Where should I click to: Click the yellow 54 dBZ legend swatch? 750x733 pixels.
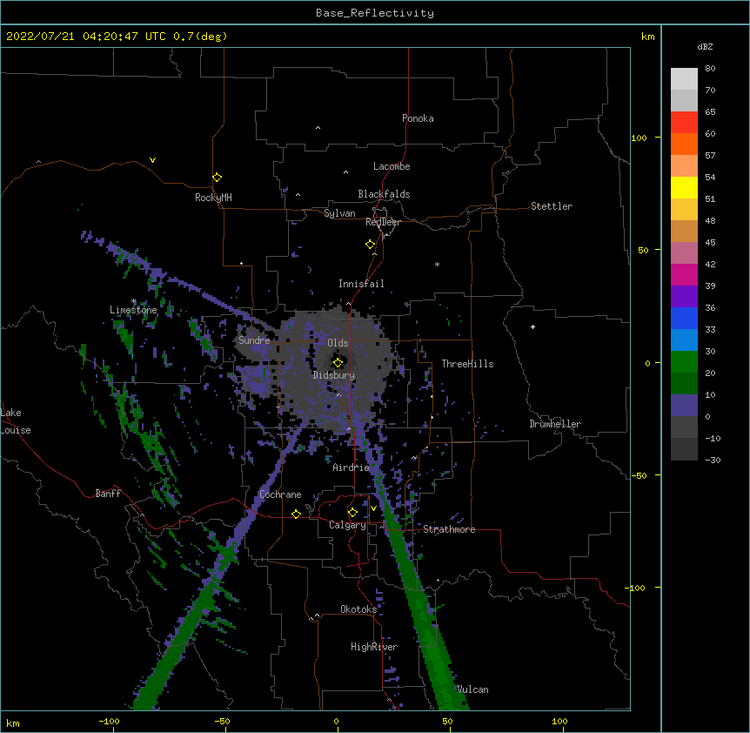[684, 187]
